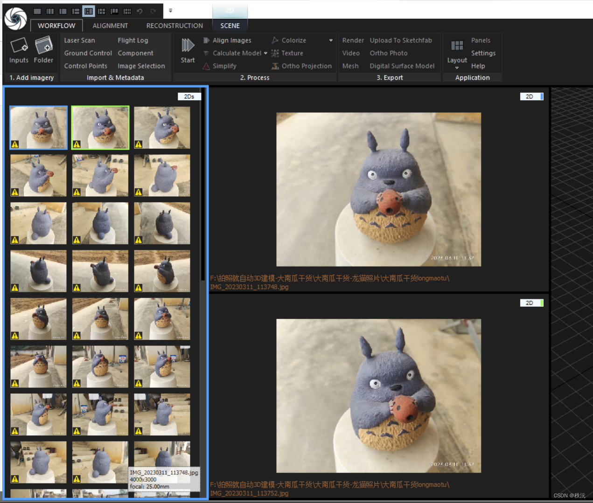The height and width of the screenshot is (503, 593).
Task: Open the 2Ds view type selector
Action: coord(189,96)
